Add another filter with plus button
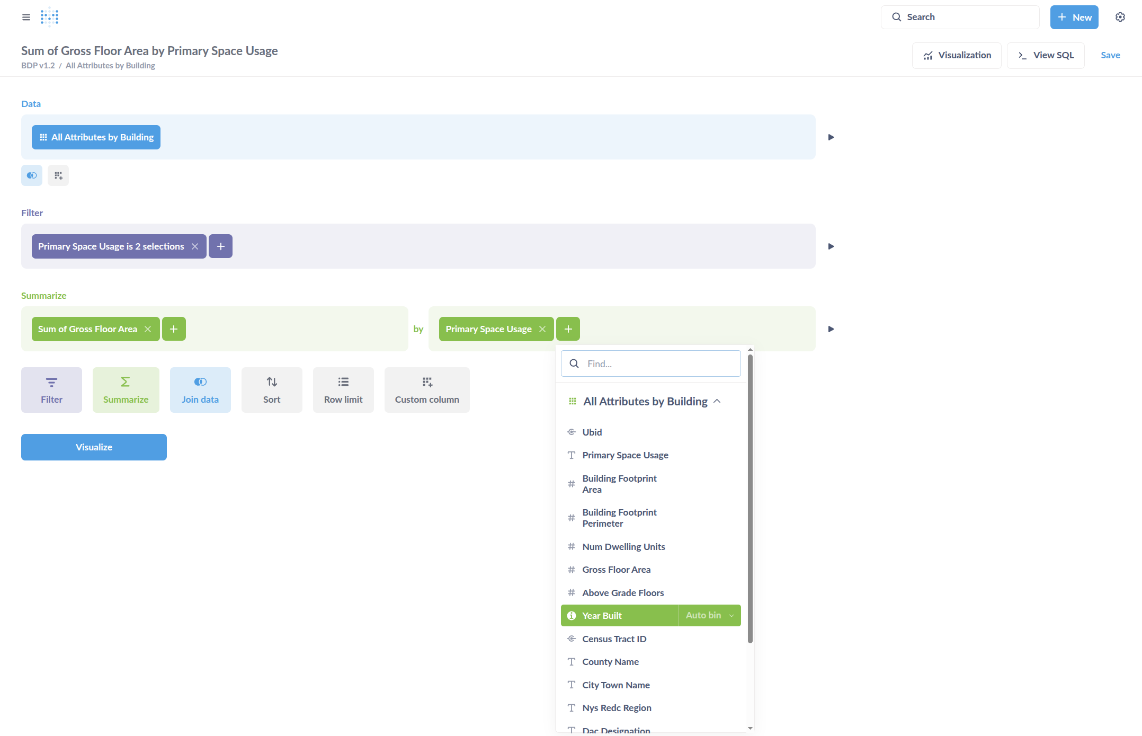The image size is (1142, 736). pos(220,246)
